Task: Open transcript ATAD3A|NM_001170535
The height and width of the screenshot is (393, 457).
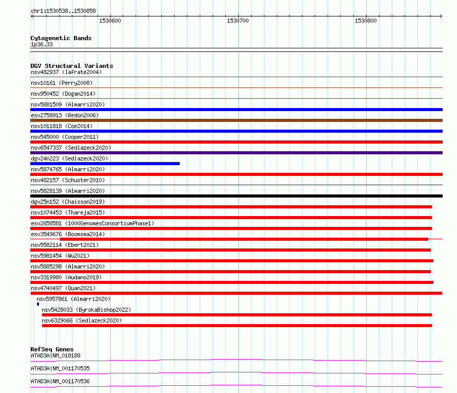Action: tap(60, 368)
